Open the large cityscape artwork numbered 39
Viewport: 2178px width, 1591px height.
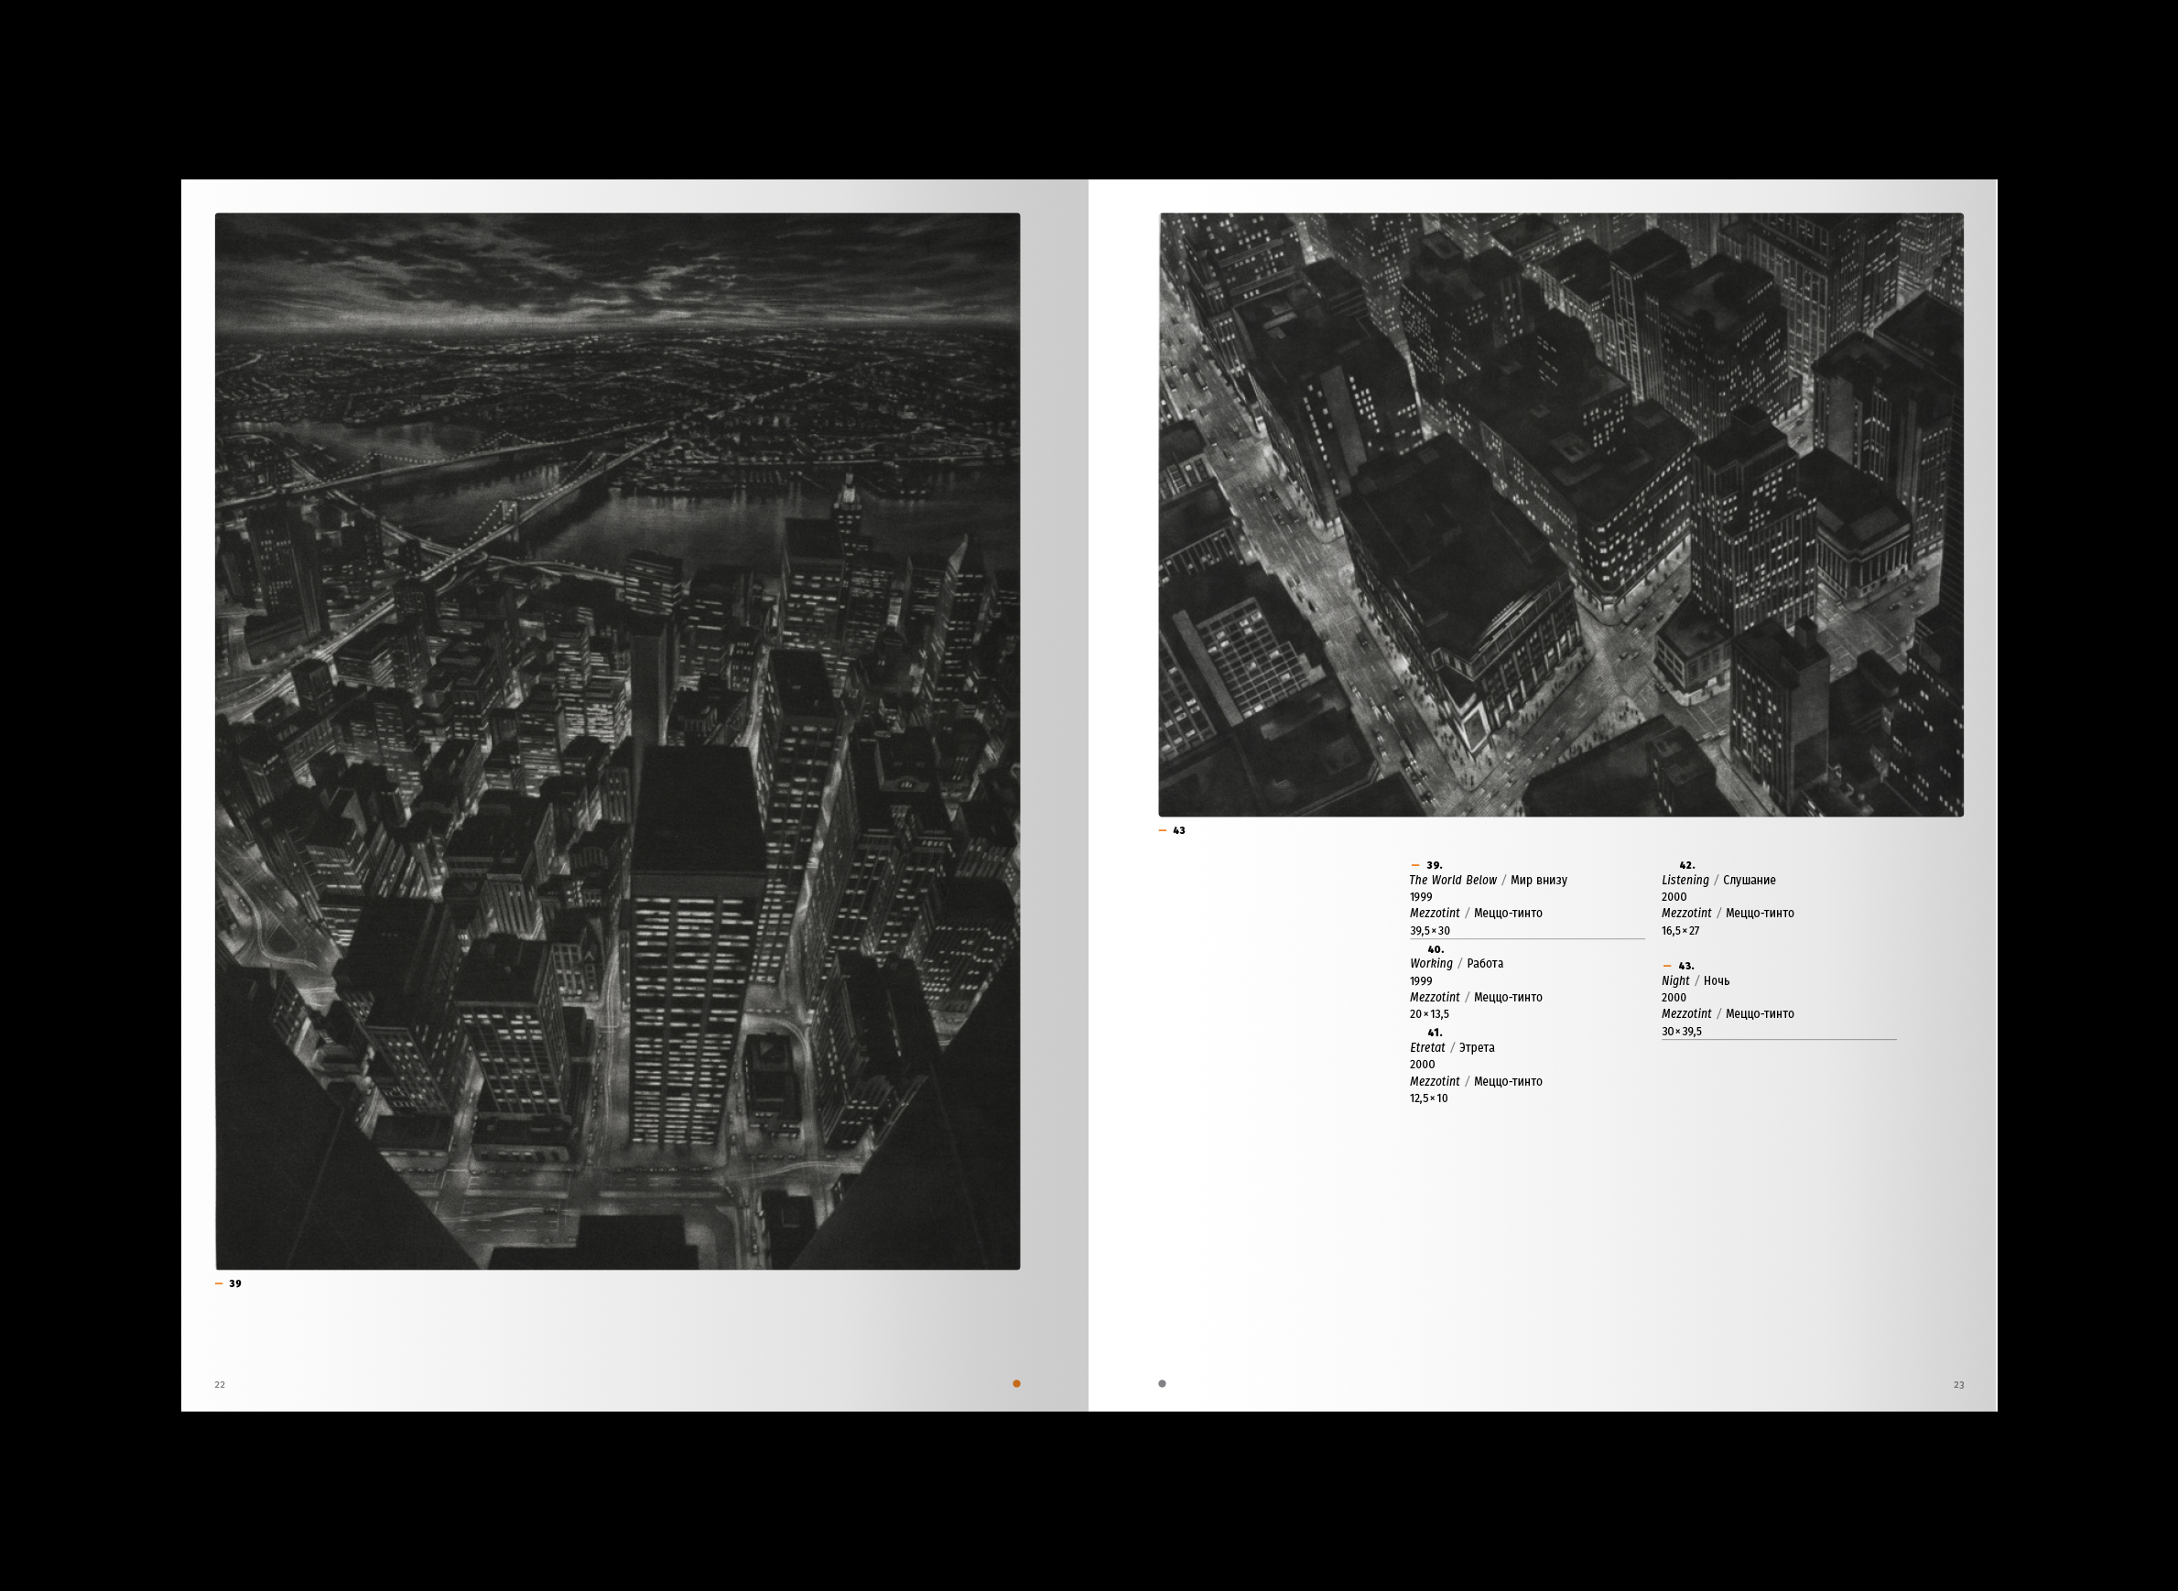coord(616,740)
